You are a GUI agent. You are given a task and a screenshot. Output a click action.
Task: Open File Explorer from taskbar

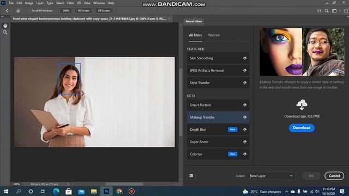tap(94, 191)
